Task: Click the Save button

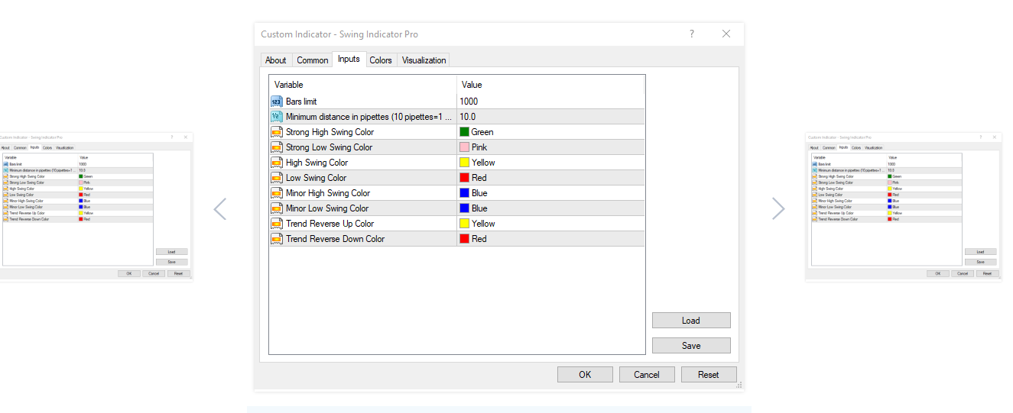Action: click(691, 346)
